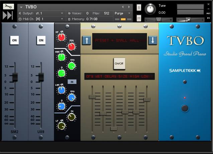Click the Preset = Small Hall display
213x154 pixels.
[120, 41]
